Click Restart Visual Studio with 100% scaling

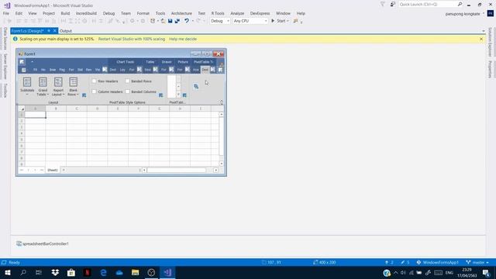tap(132, 39)
